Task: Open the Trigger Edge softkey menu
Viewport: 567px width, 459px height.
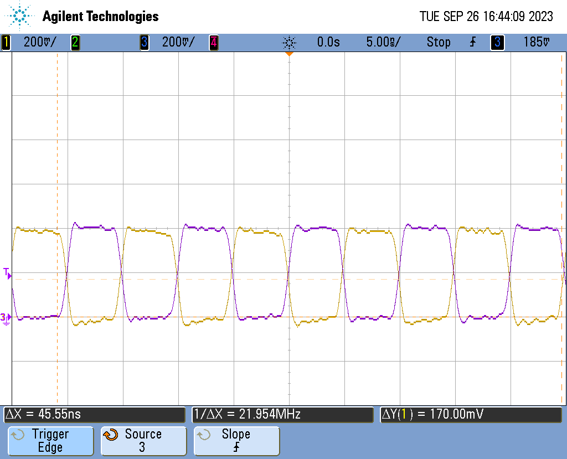Action: pyautogui.click(x=50, y=441)
